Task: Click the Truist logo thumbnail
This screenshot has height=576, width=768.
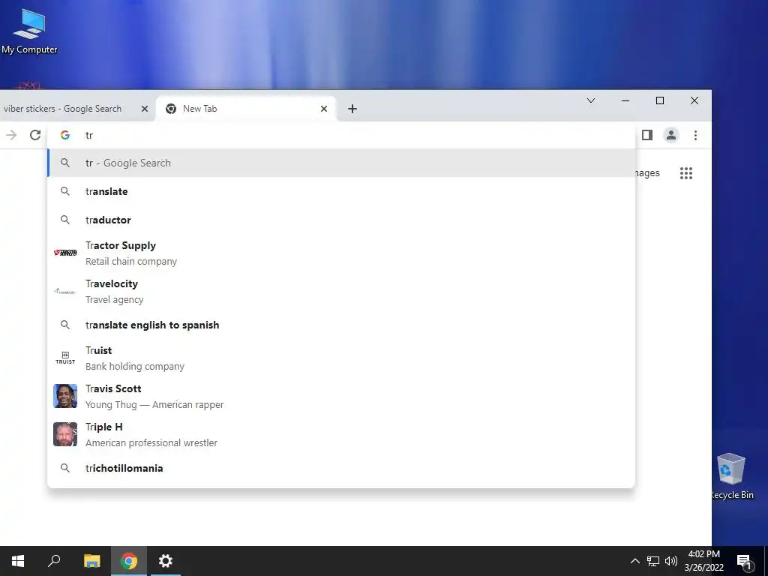Action: [x=65, y=358]
